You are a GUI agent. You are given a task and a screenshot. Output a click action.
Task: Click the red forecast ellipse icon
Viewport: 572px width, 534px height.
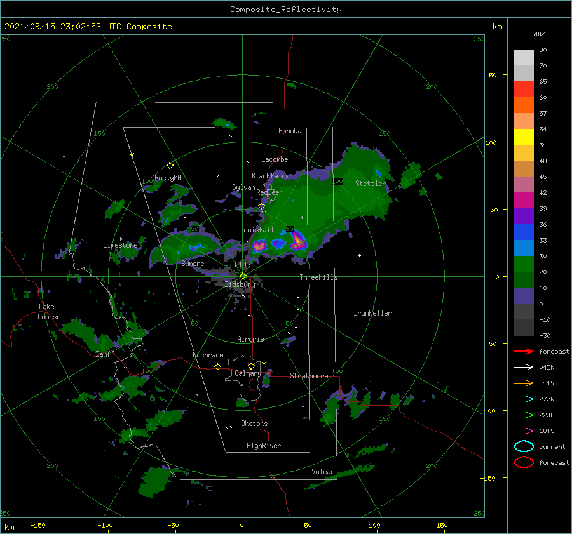pyautogui.click(x=524, y=462)
